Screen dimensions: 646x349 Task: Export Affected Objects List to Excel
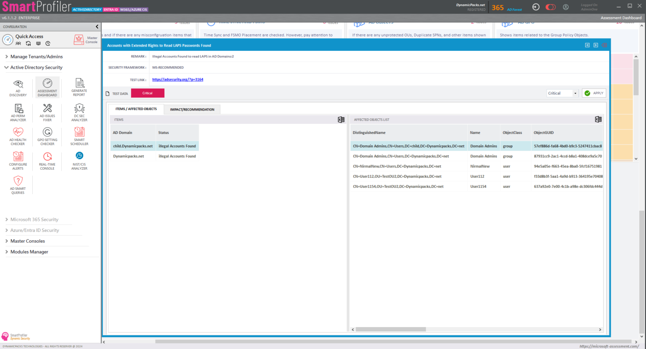coord(598,120)
